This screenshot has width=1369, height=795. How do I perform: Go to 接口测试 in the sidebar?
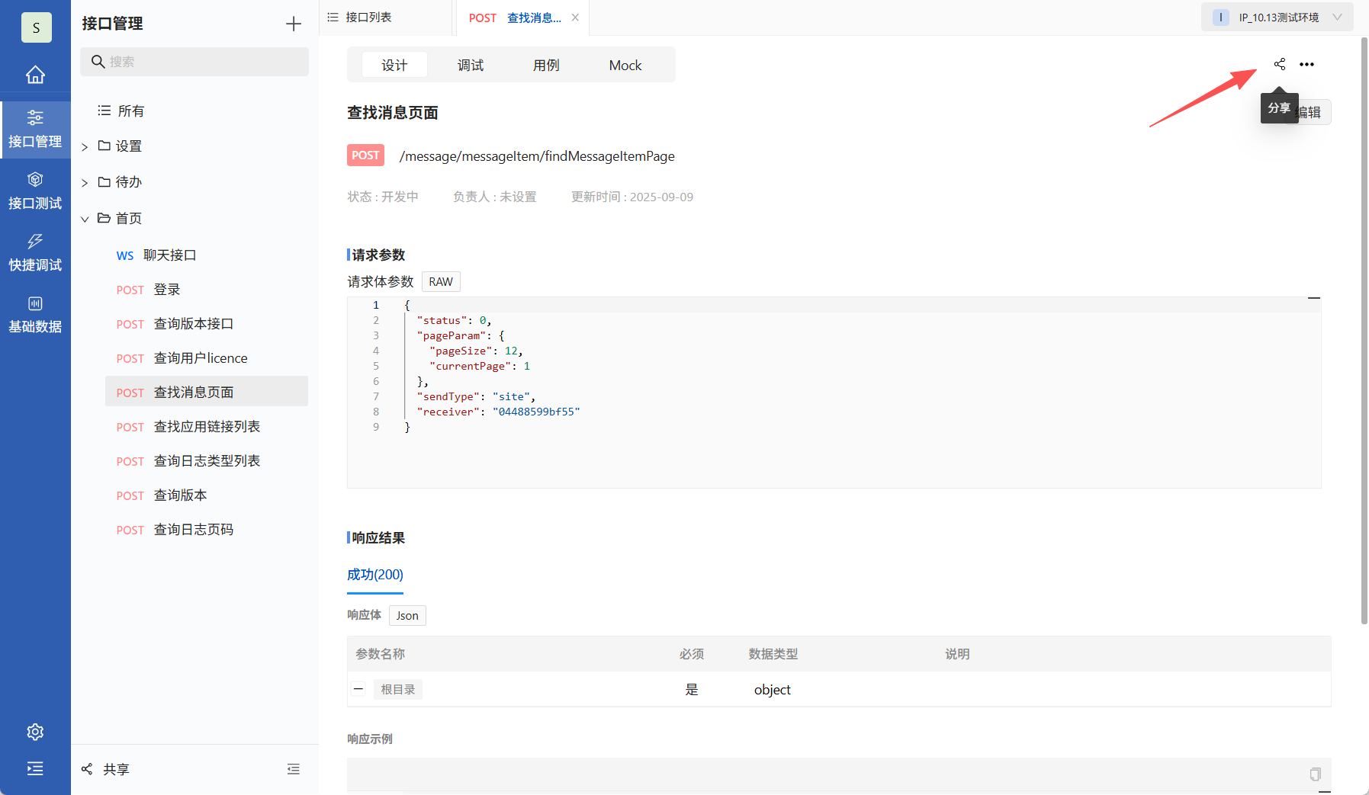(35, 191)
